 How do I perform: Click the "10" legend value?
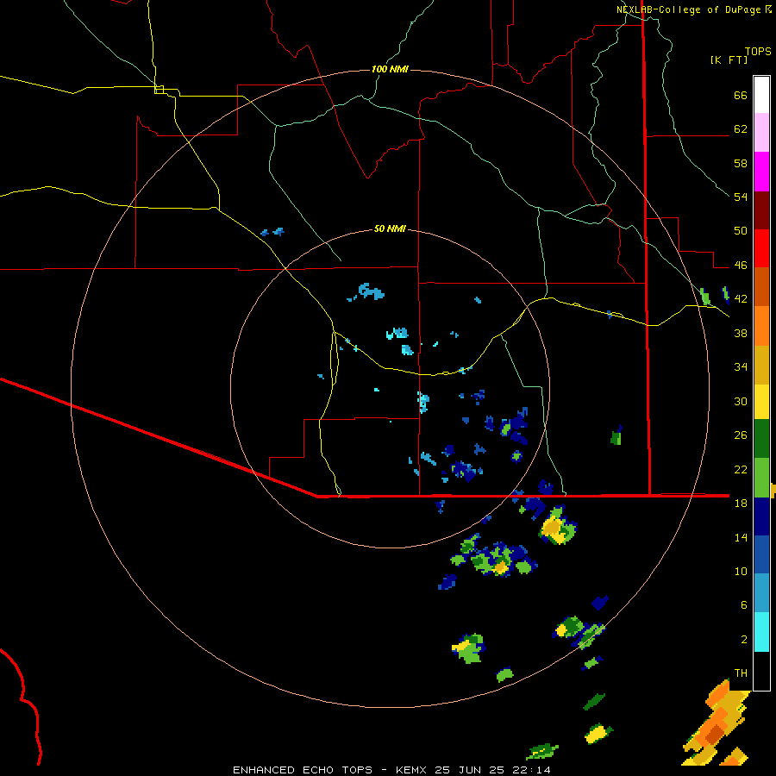coord(741,571)
